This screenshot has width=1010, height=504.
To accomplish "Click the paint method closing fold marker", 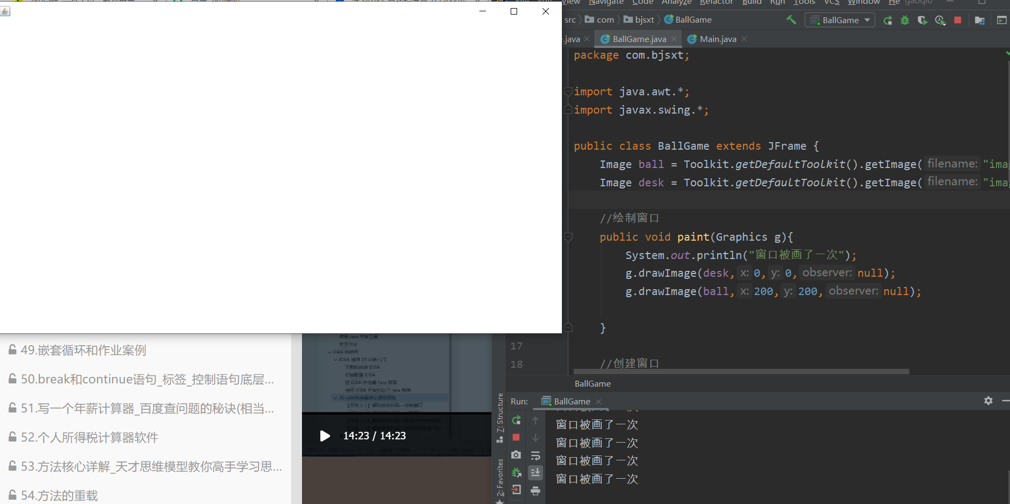I will click(568, 327).
